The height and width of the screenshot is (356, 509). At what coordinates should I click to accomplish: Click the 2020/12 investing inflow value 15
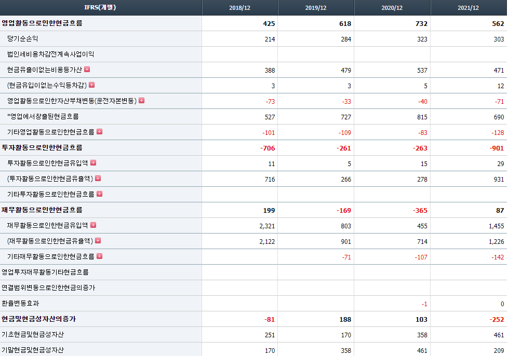424,164
